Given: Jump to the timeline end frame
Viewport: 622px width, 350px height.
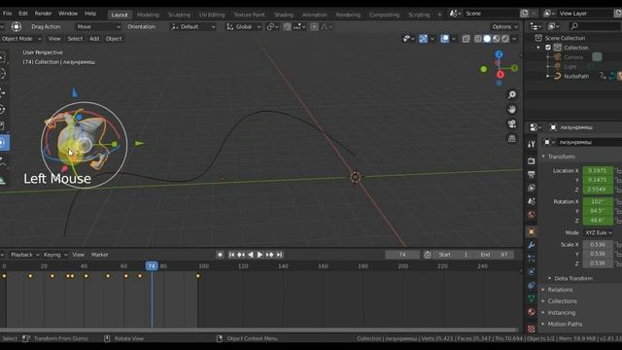Looking at the screenshot, I should 279,255.
